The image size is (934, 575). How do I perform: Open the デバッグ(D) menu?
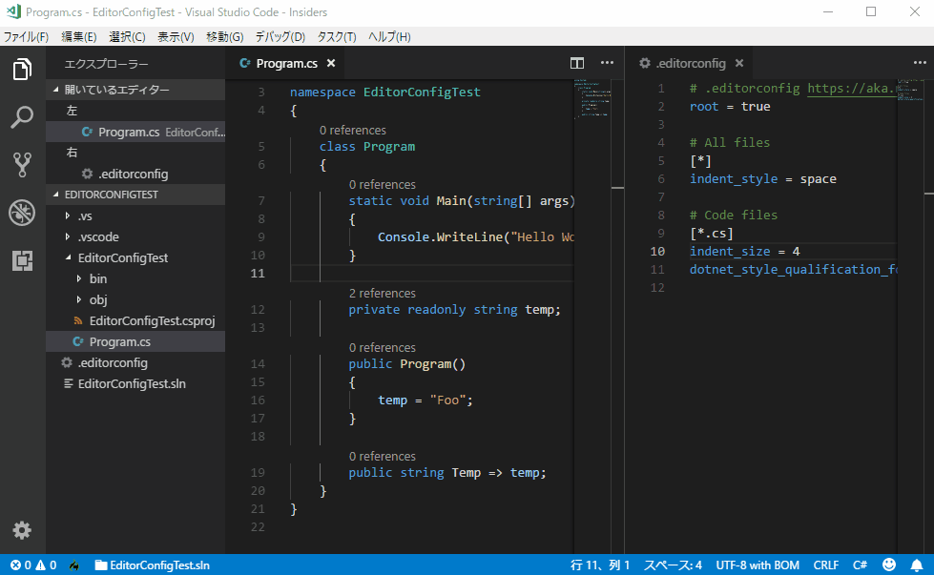coord(280,37)
